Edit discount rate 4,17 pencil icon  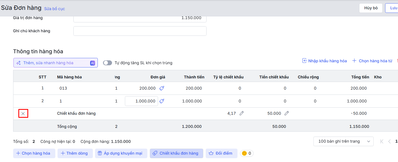[x=241, y=113]
